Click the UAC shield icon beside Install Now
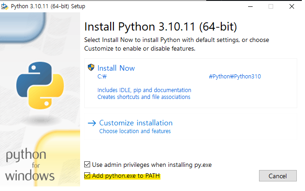The image size is (305, 191). pyautogui.click(x=91, y=67)
